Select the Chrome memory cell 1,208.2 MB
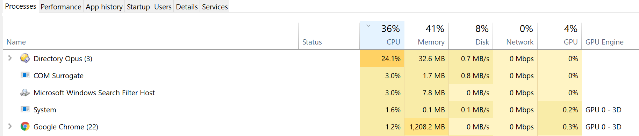Image resolution: width=639 pixels, height=136 pixels. [x=426, y=127]
